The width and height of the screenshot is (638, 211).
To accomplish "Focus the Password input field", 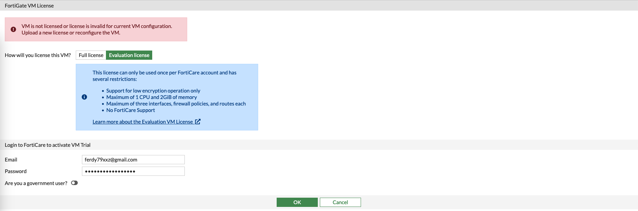I will click(x=133, y=171).
